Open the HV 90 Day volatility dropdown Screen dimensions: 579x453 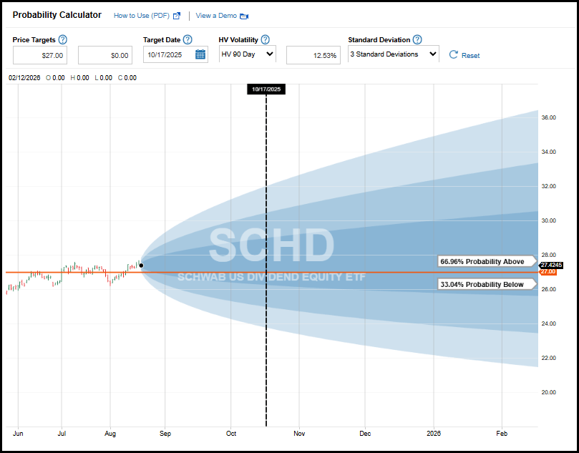pos(247,54)
